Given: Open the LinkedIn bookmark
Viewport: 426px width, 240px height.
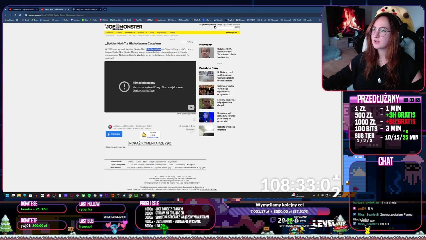Looking at the screenshot, I should point(218,20).
